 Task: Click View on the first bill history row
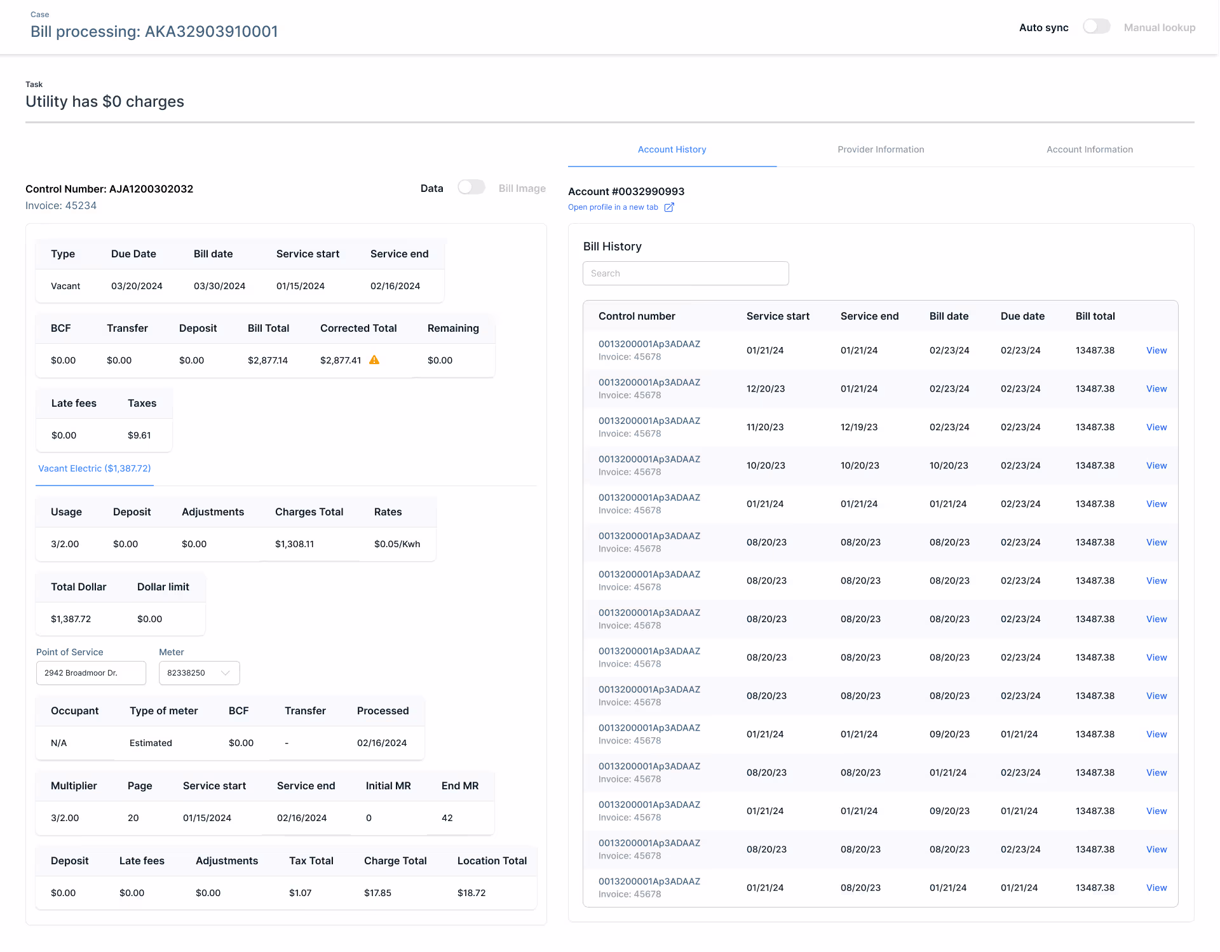[x=1156, y=350]
